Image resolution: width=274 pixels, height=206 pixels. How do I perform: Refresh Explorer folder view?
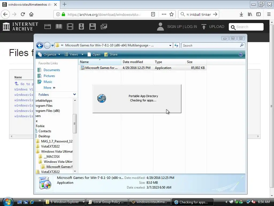(176, 46)
